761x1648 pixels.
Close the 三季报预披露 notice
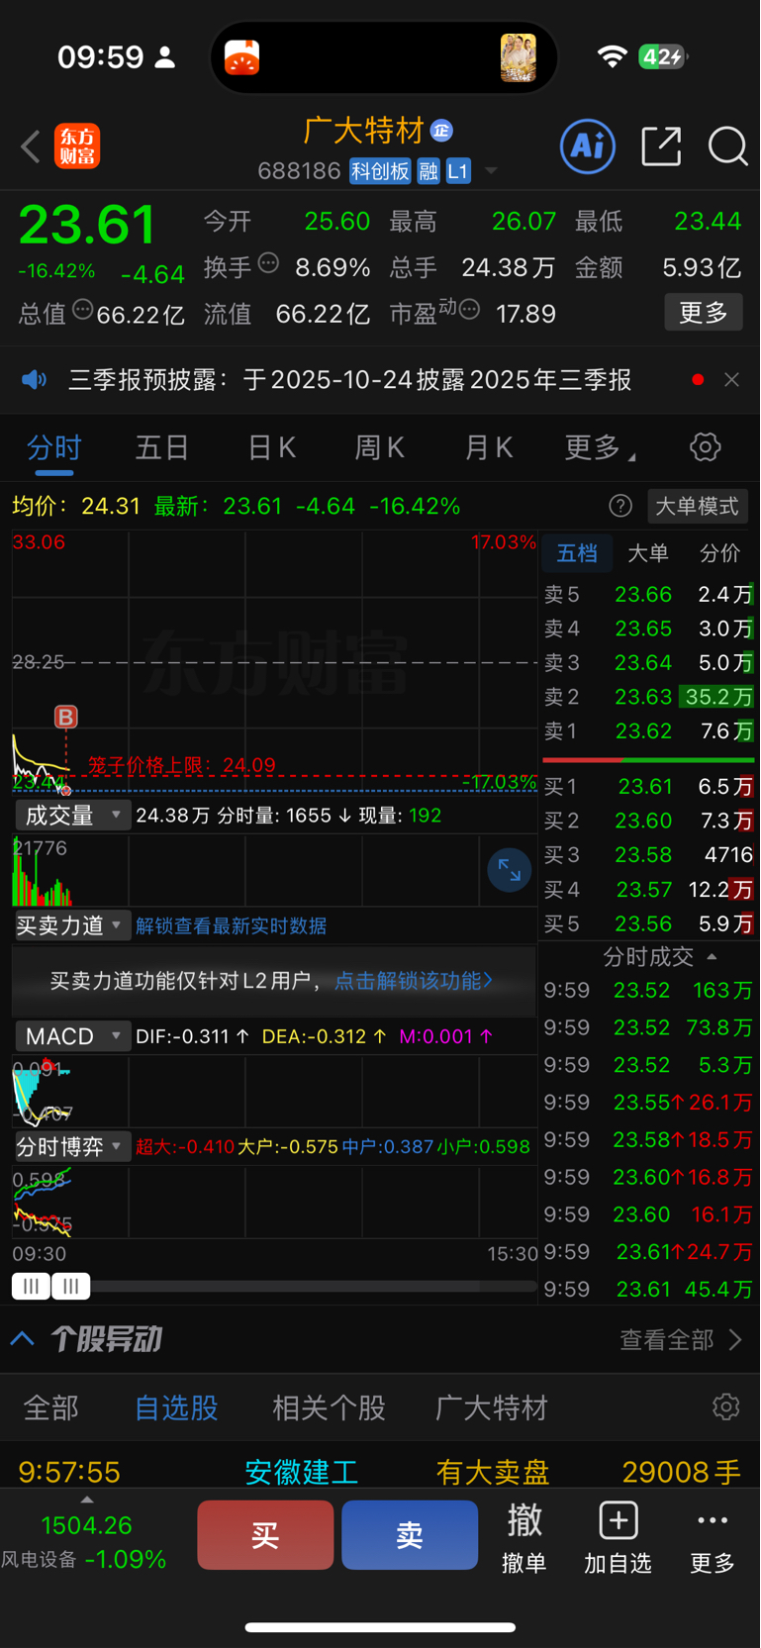[731, 380]
